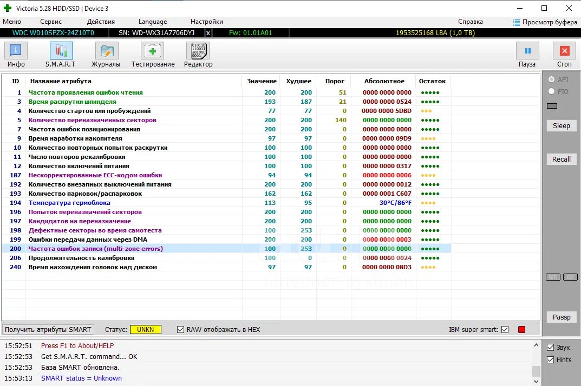Select row Частота проявления ошибок чтения

point(227,92)
